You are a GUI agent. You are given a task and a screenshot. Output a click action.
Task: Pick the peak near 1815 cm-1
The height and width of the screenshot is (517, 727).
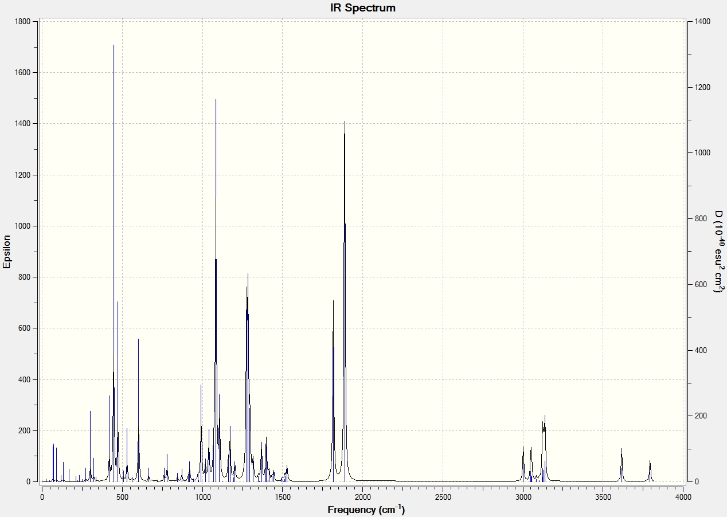pos(333,390)
